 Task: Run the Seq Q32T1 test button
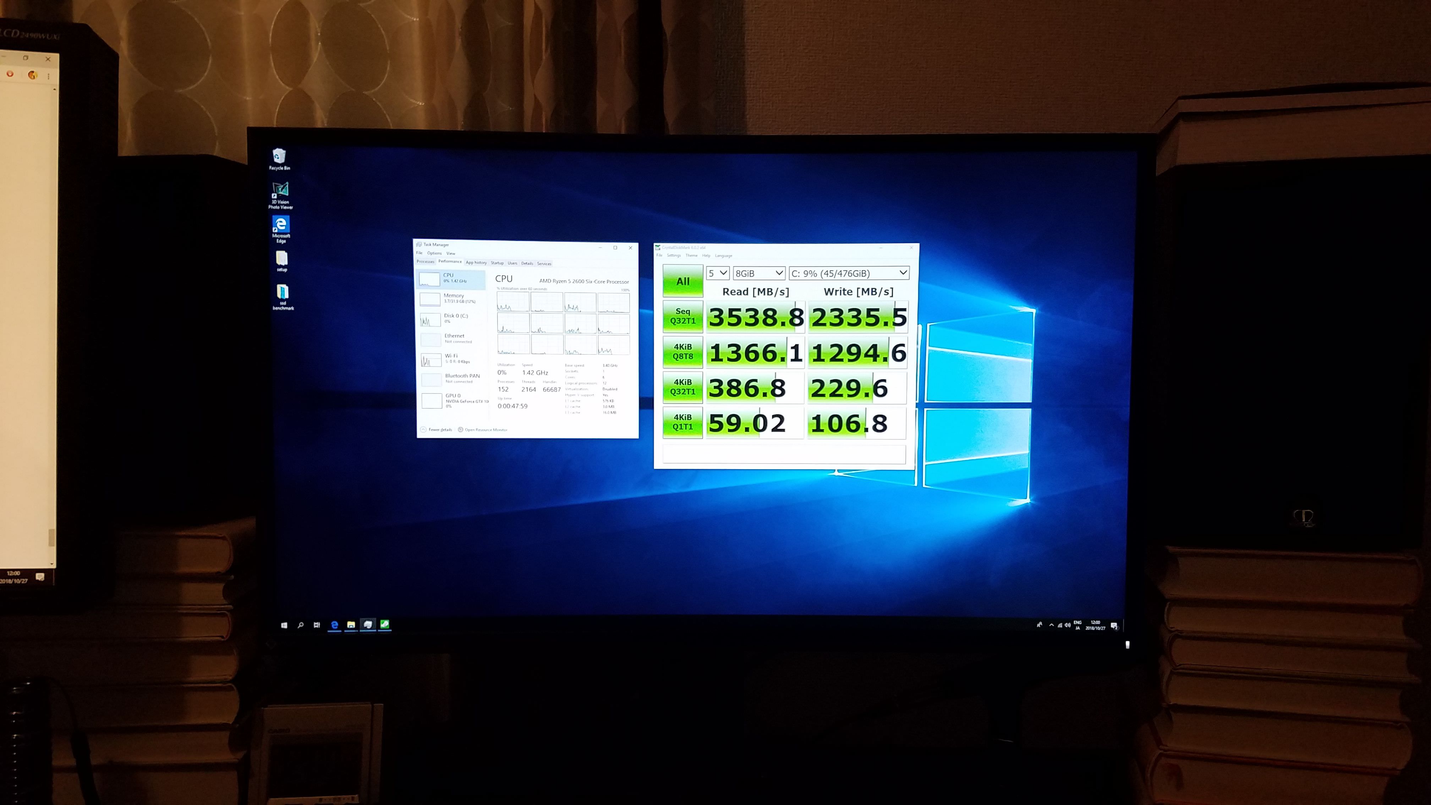683,316
